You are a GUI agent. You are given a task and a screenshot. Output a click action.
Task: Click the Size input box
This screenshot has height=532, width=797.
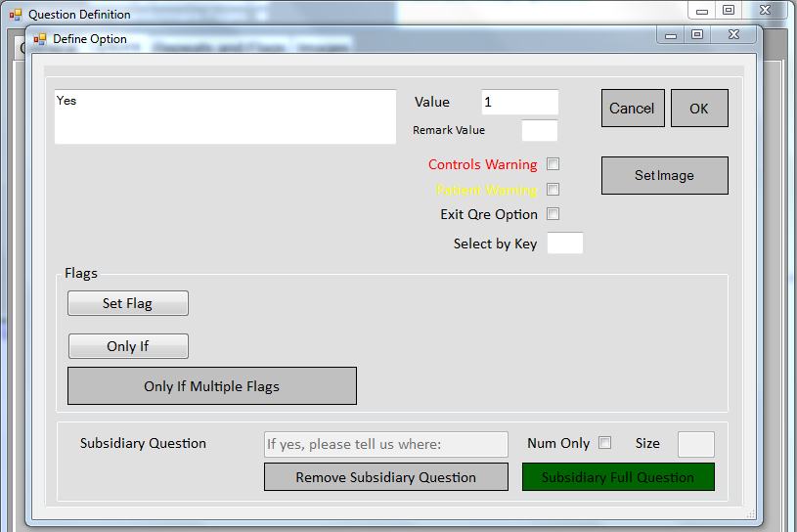click(695, 444)
